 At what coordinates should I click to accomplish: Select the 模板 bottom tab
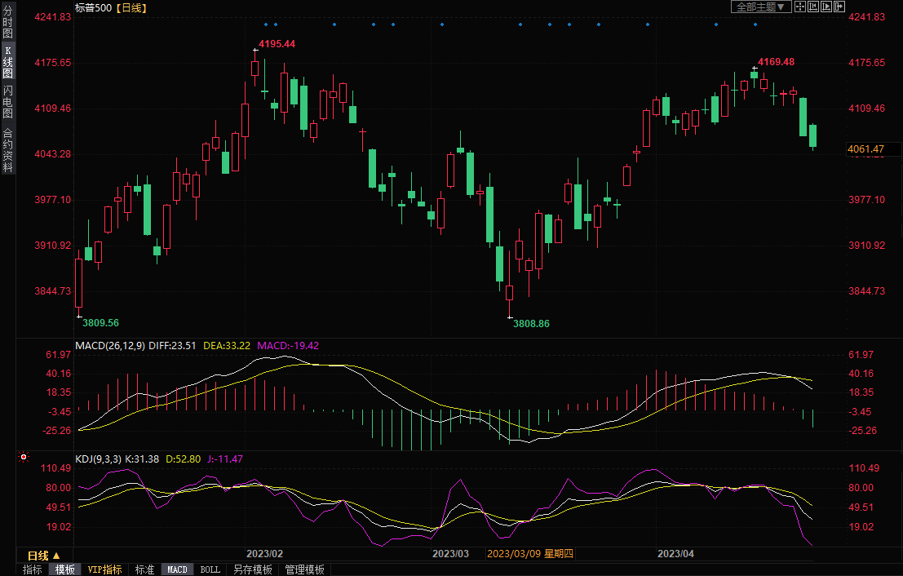[64, 569]
